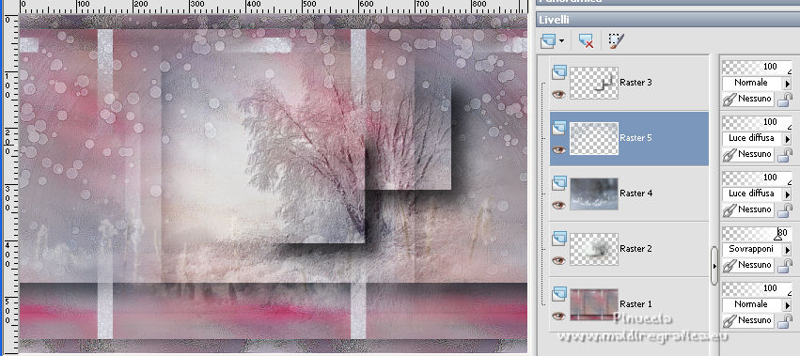Select the Raster 1 layer name
Image resolution: width=800 pixels, height=356 pixels.
635,304
